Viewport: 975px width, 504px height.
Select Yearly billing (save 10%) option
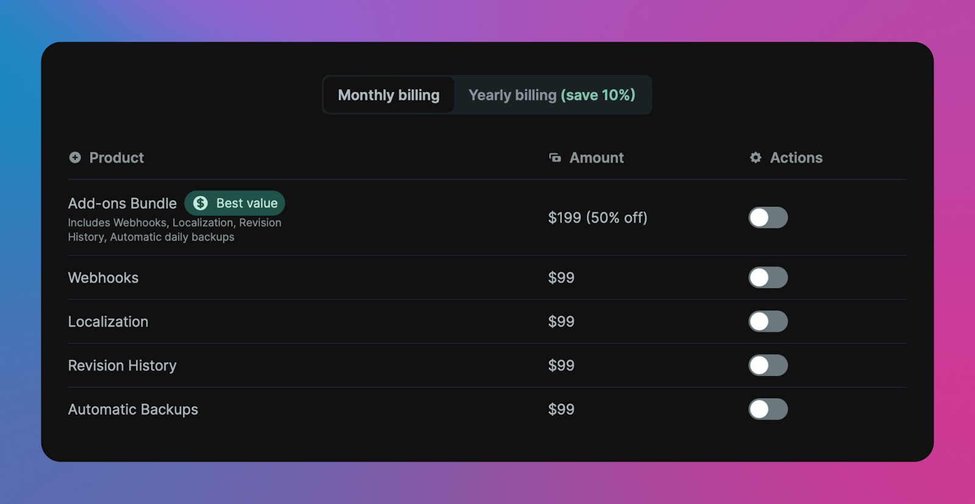pos(552,95)
